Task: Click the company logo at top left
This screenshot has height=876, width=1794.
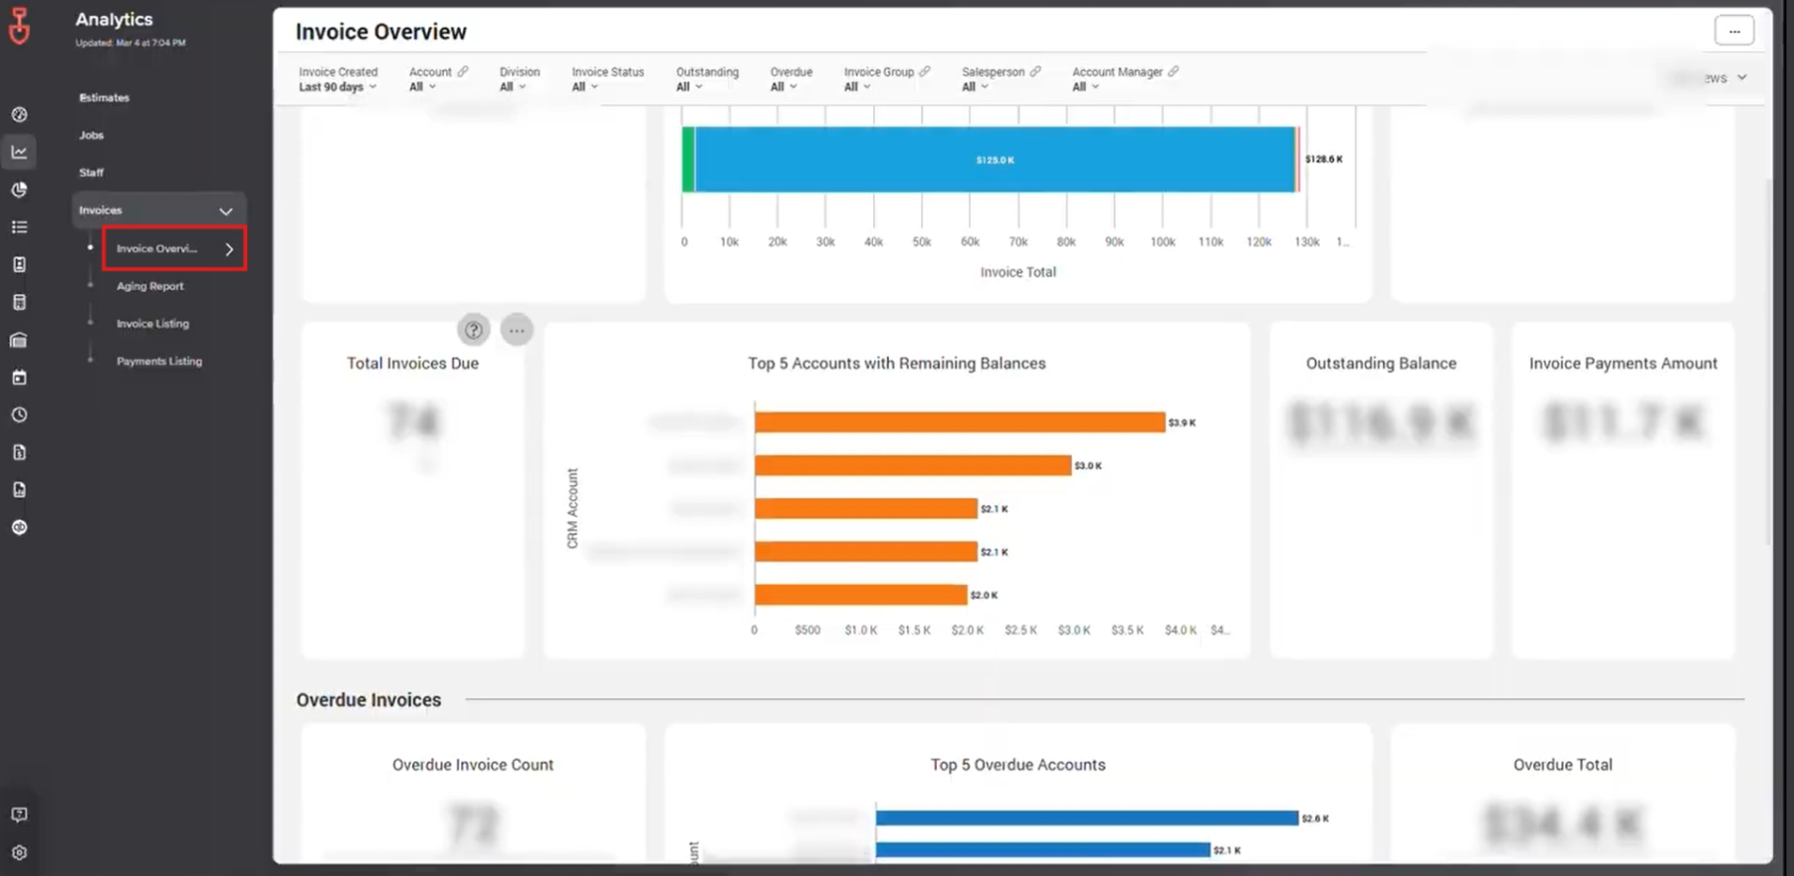Action: 19,25
